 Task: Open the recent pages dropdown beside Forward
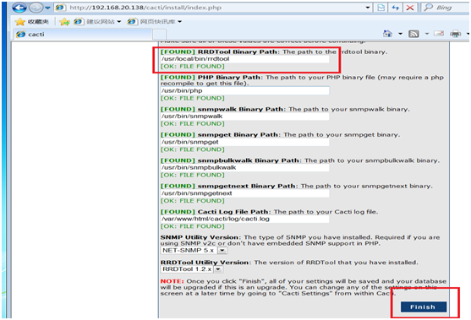(47, 8)
